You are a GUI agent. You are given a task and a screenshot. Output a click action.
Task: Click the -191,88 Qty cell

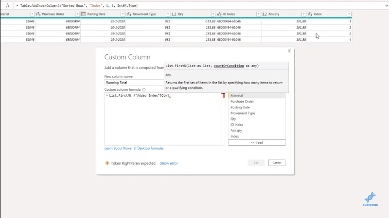click(194, 21)
